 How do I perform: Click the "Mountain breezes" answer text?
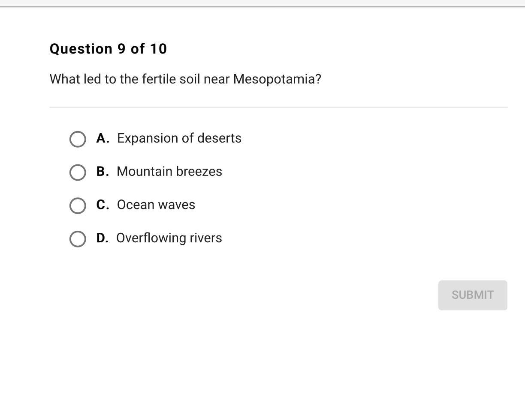point(169,172)
